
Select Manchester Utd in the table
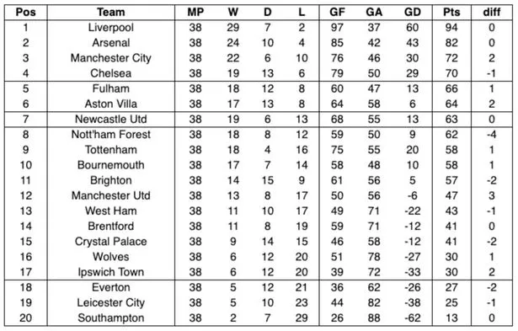coord(111,195)
